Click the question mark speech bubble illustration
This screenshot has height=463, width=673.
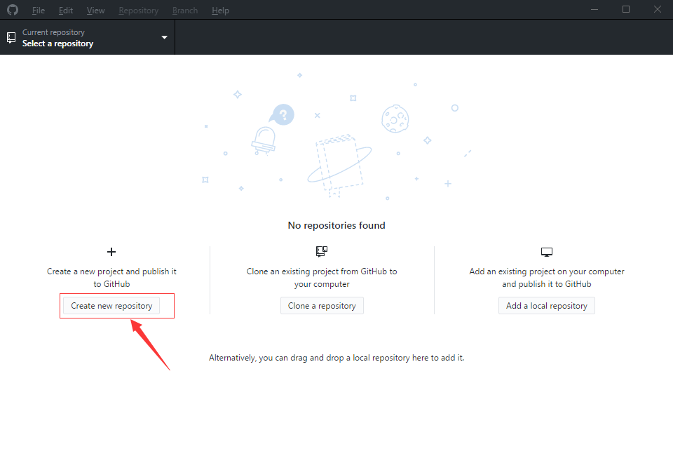coord(282,114)
